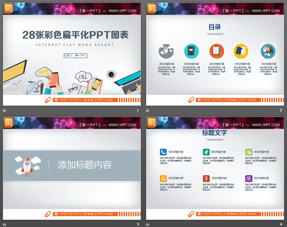Click the footer HTTP://WWW.1PPT.COM link on slide 3
Image resolution: width=287 pixels, height=227 pixels.
pyautogui.click(x=92, y=214)
